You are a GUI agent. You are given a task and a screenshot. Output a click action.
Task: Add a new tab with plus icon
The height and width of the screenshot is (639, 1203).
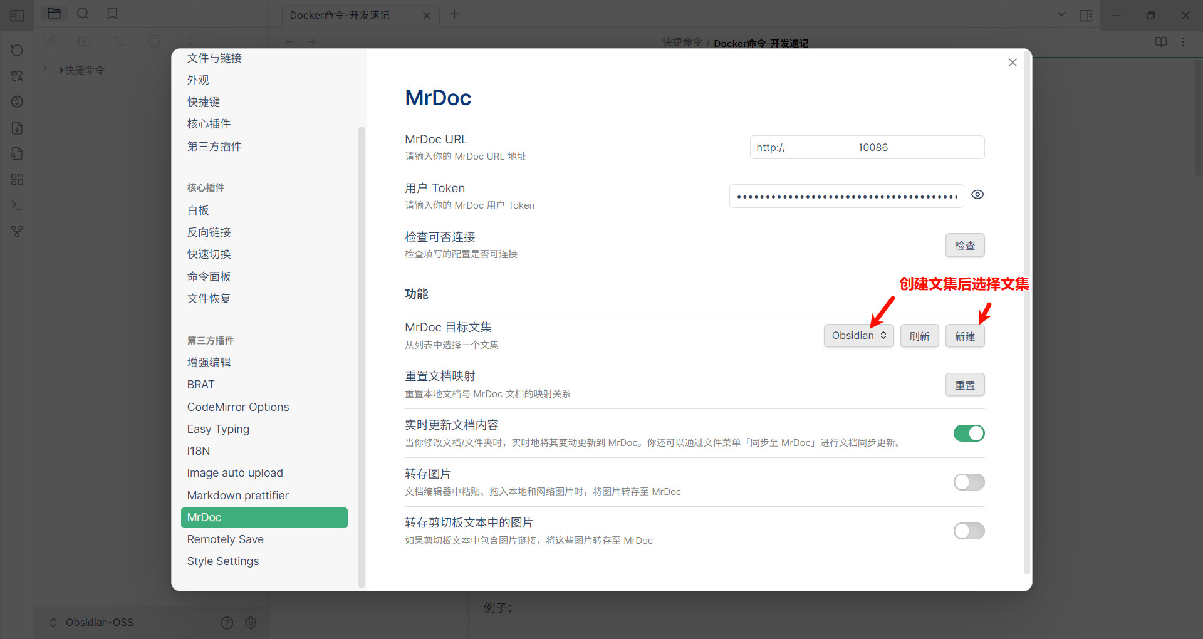(x=454, y=14)
